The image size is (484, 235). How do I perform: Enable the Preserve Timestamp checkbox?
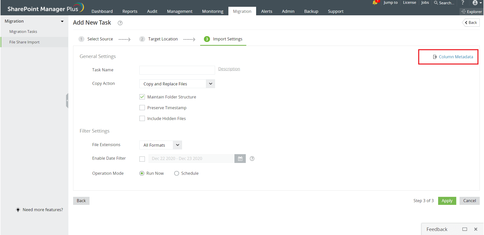142,108
